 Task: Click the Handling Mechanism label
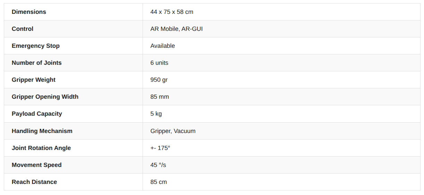coord(42,131)
